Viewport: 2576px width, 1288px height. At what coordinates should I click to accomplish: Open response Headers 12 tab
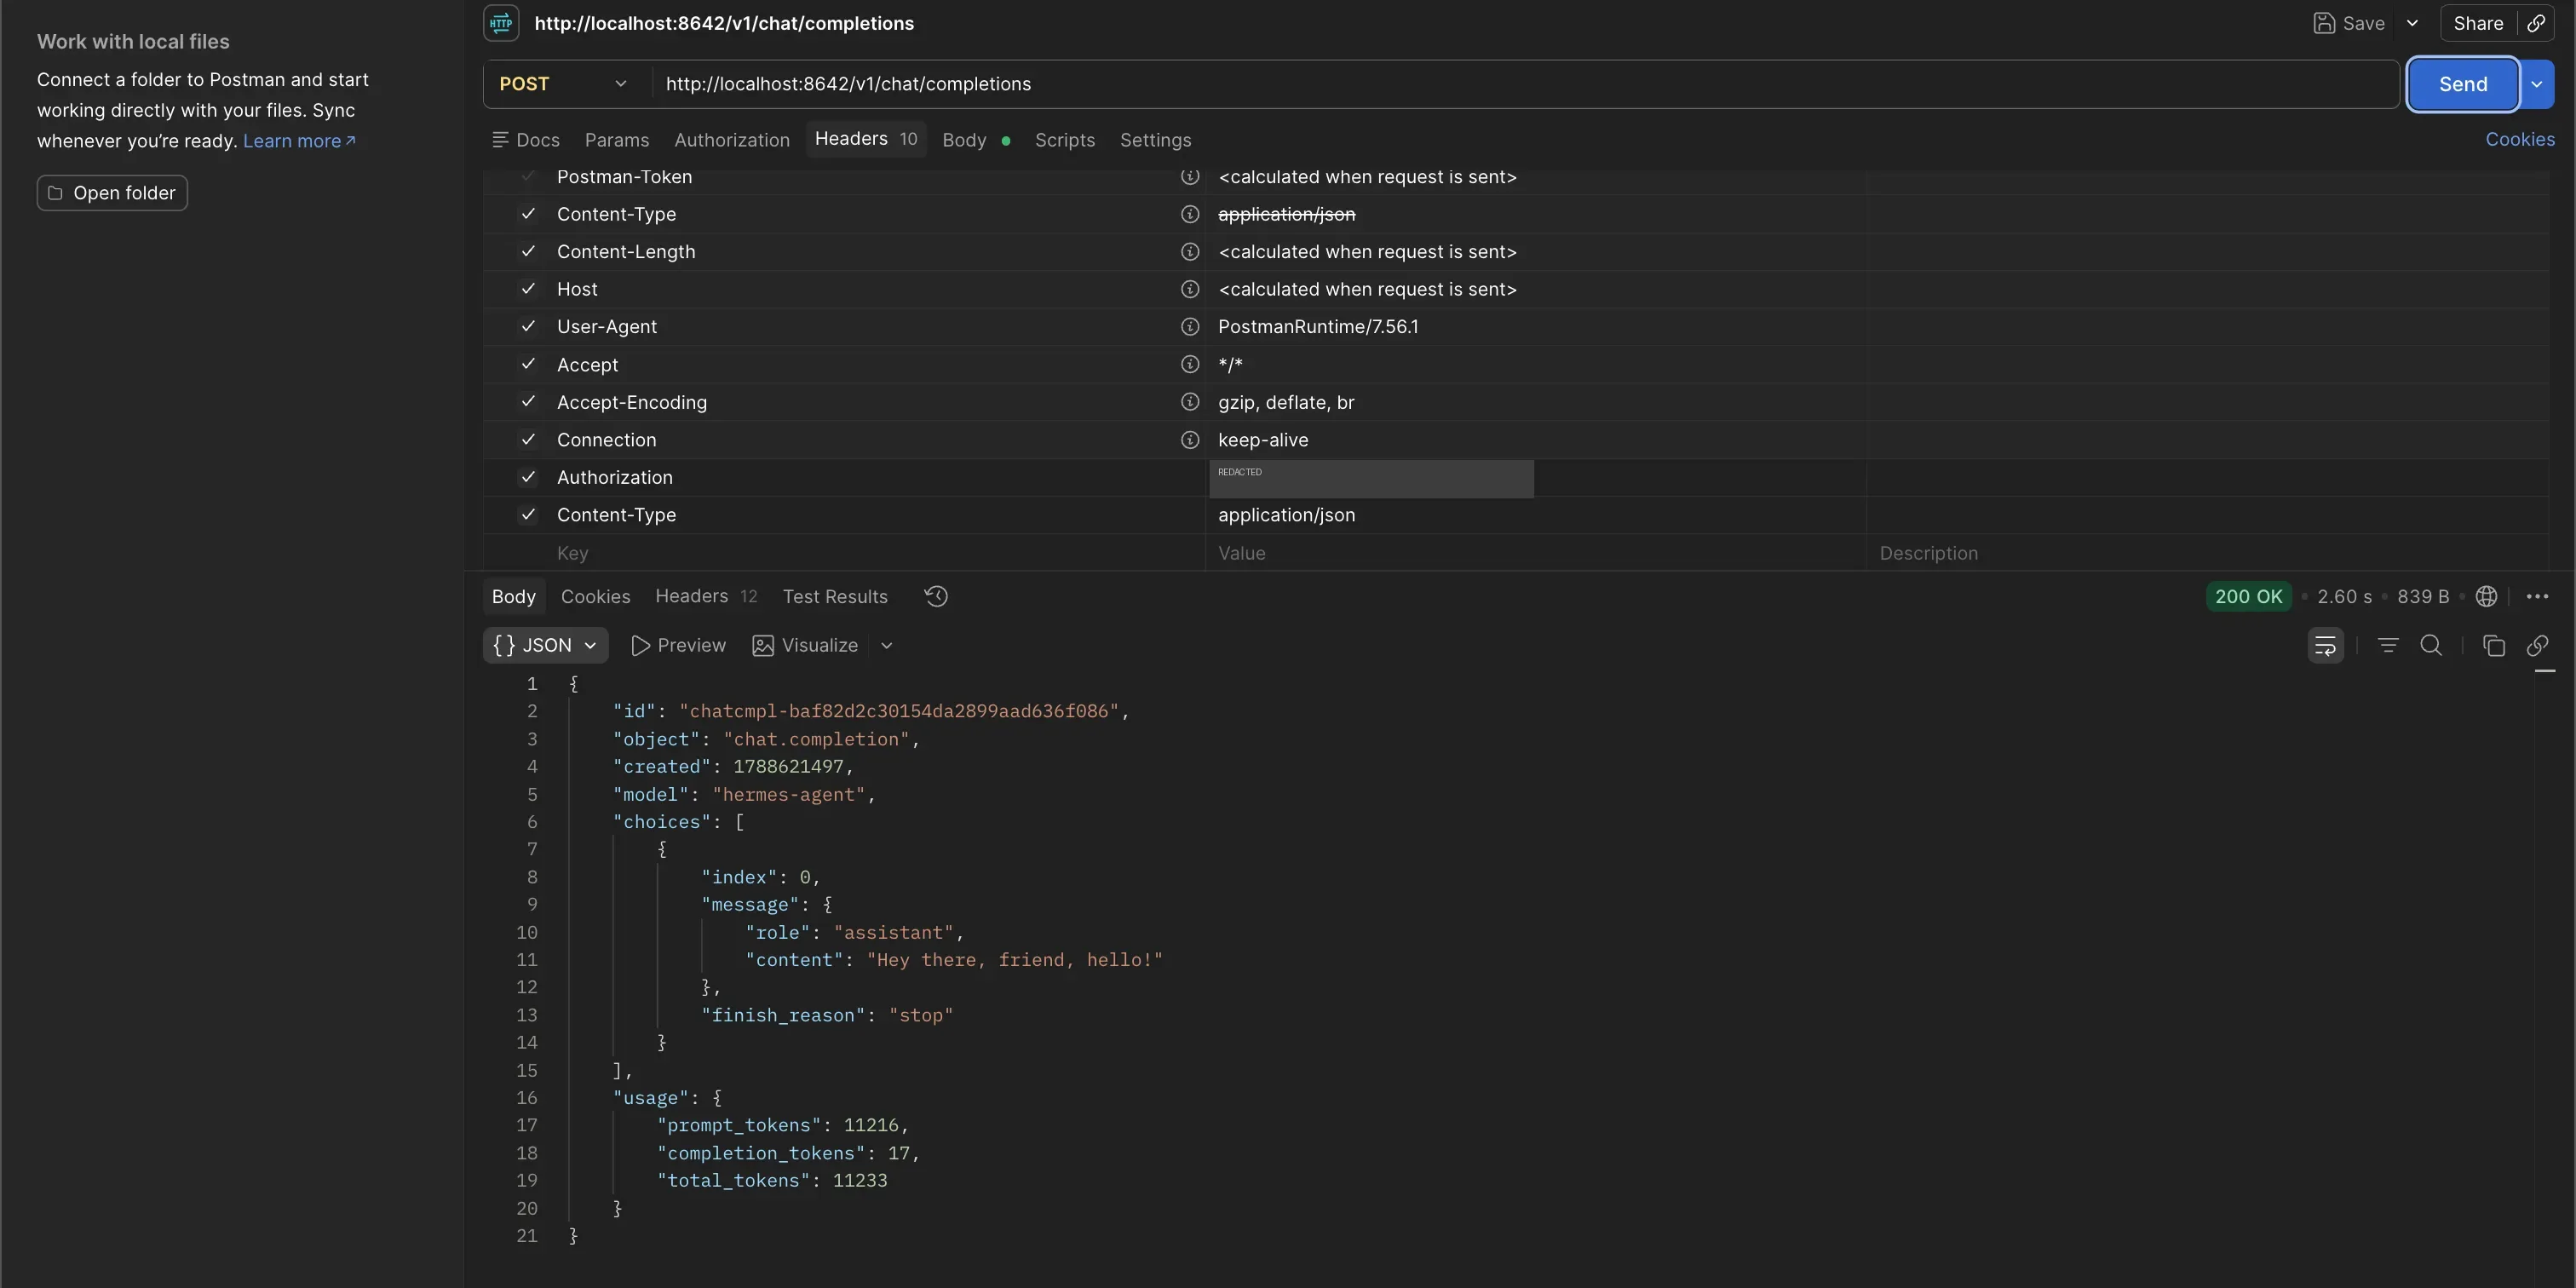pos(706,597)
